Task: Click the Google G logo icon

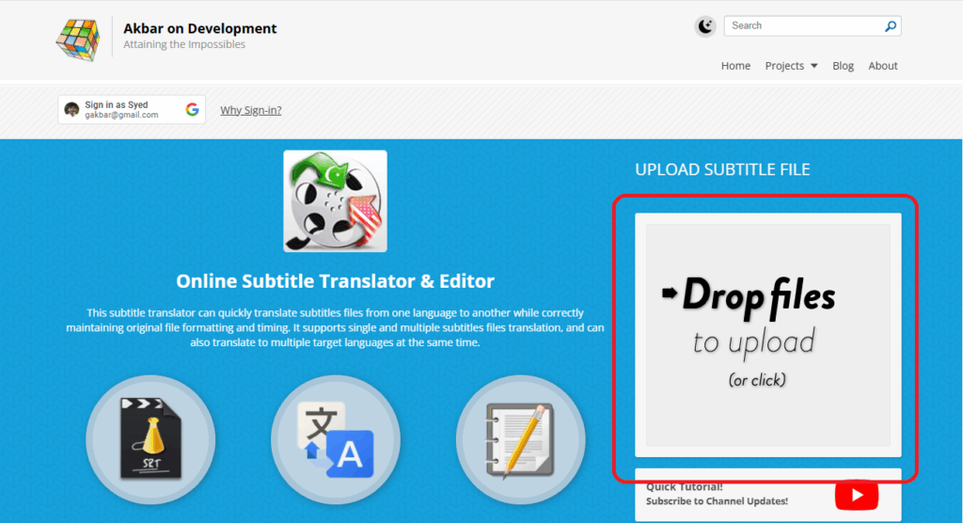Action: coord(192,109)
